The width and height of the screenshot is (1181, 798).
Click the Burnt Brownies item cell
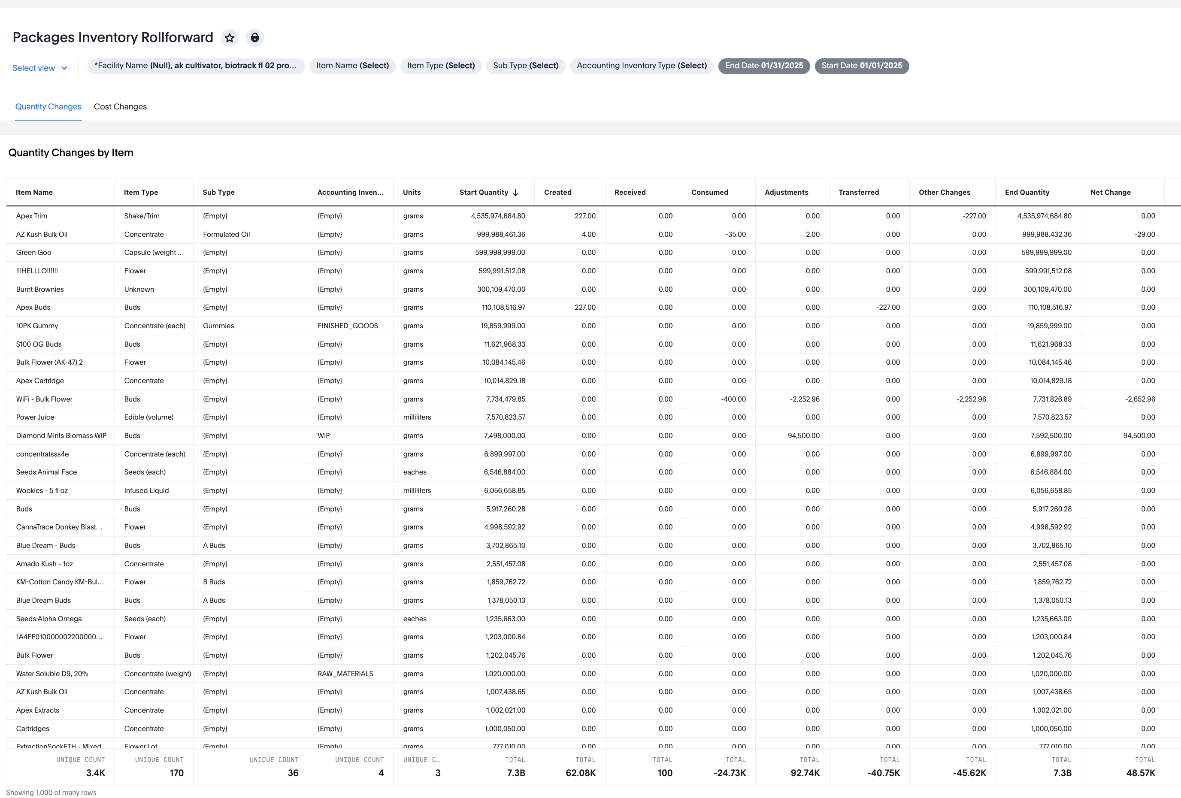(60, 290)
